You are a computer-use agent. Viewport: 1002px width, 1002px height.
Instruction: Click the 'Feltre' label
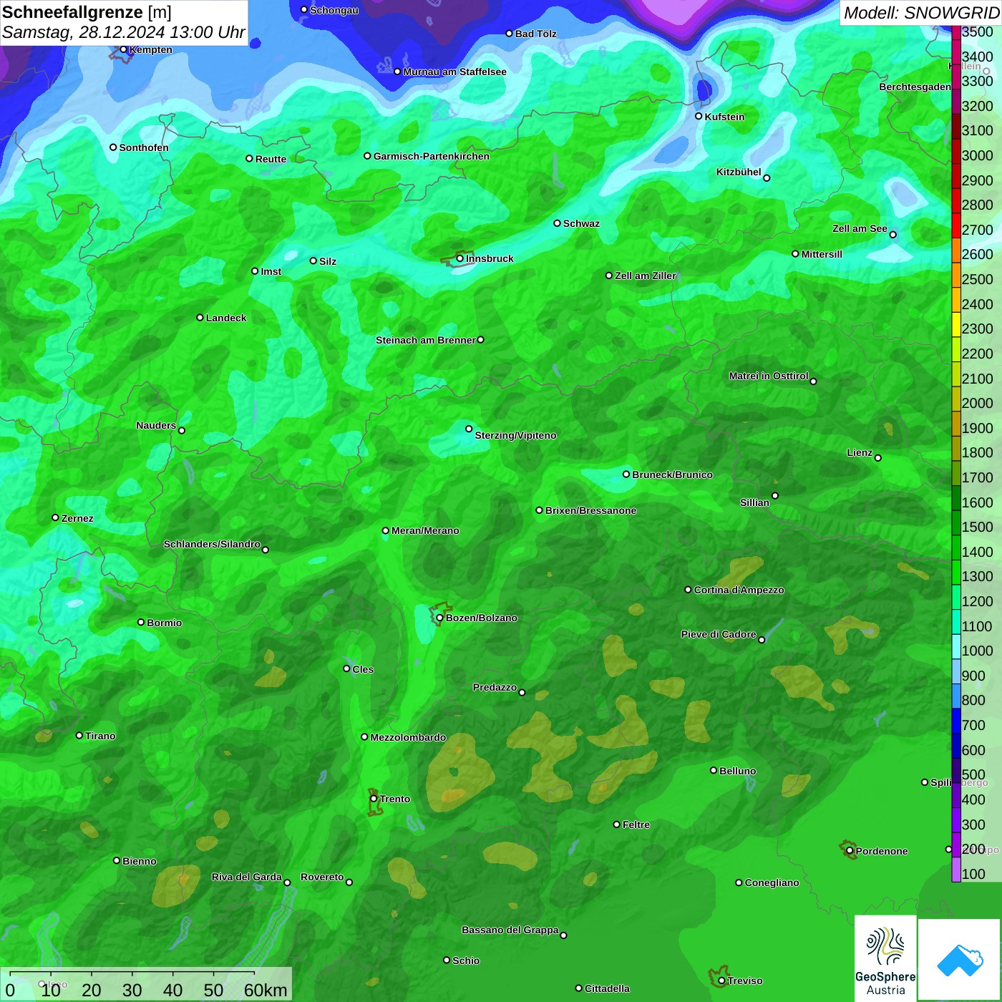tap(636, 825)
